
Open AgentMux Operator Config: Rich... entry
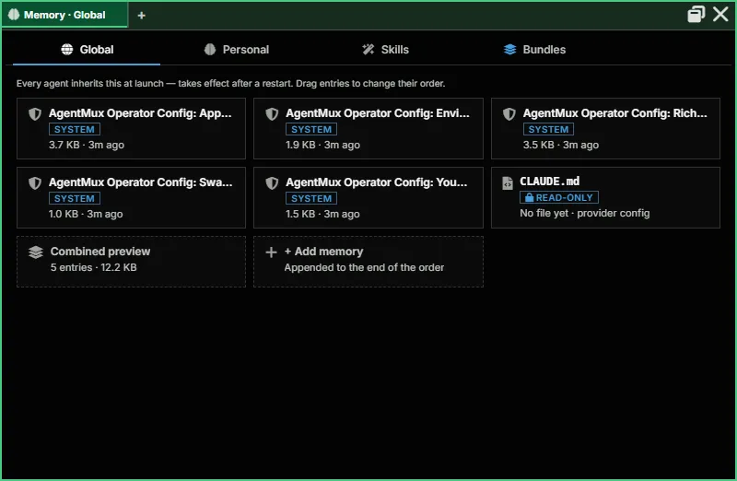point(605,128)
